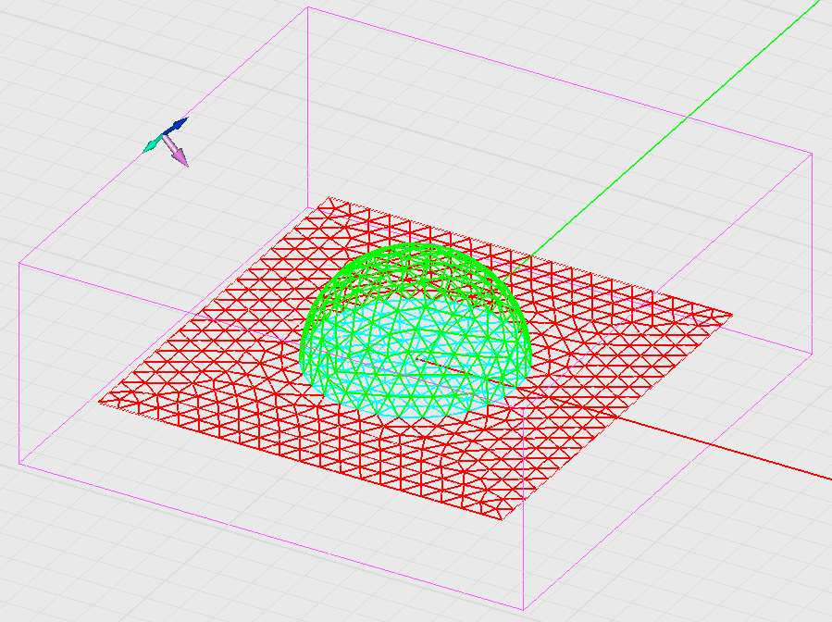Click the left upper corner of the magenta box
Viewport: 832px width, 622px height.
point(19,263)
